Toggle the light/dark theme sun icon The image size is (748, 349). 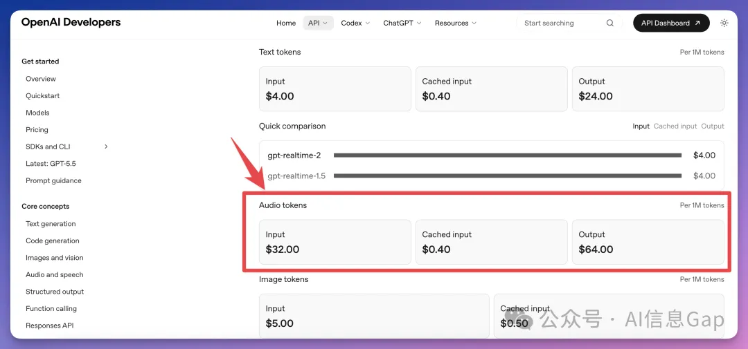point(724,23)
